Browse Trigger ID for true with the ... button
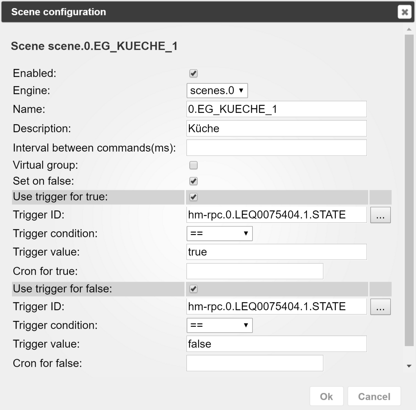The height and width of the screenshot is (410, 416). coord(380,215)
